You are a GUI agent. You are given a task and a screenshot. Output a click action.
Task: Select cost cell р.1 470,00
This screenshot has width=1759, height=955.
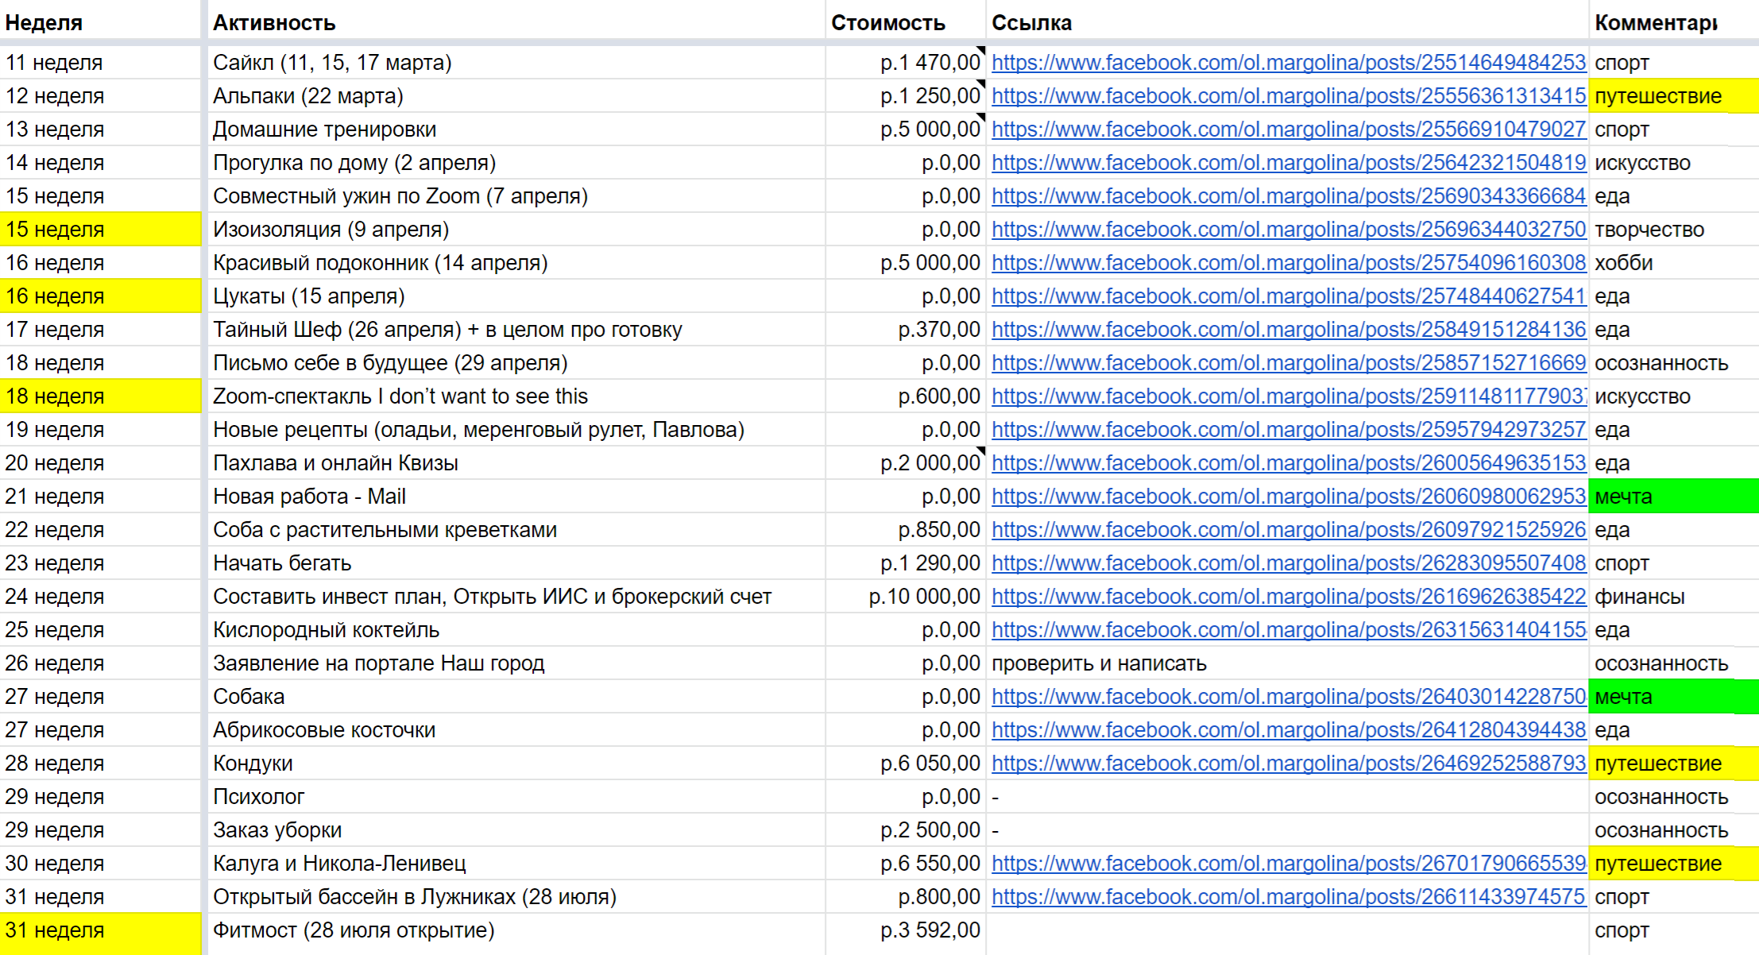pos(906,62)
